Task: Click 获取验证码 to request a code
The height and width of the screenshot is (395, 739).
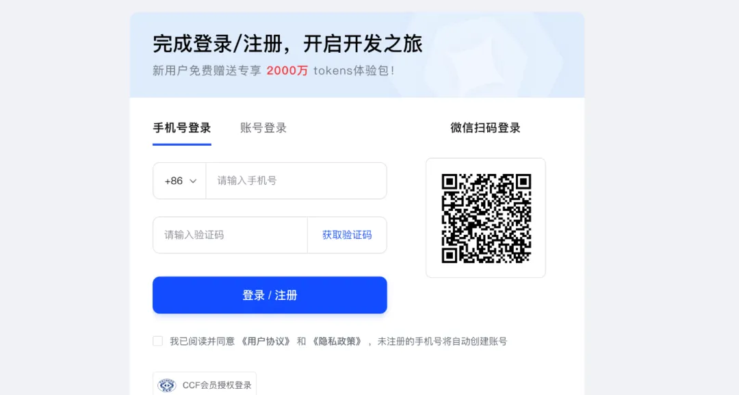Action: [347, 235]
